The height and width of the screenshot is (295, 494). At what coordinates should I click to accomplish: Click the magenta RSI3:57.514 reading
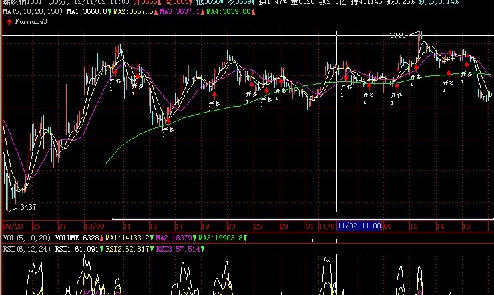[178, 249]
